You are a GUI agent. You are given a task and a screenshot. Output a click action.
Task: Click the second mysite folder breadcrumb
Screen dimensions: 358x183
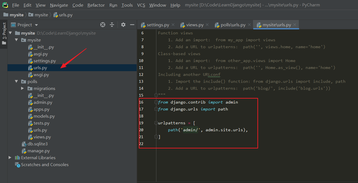[x=38, y=15]
